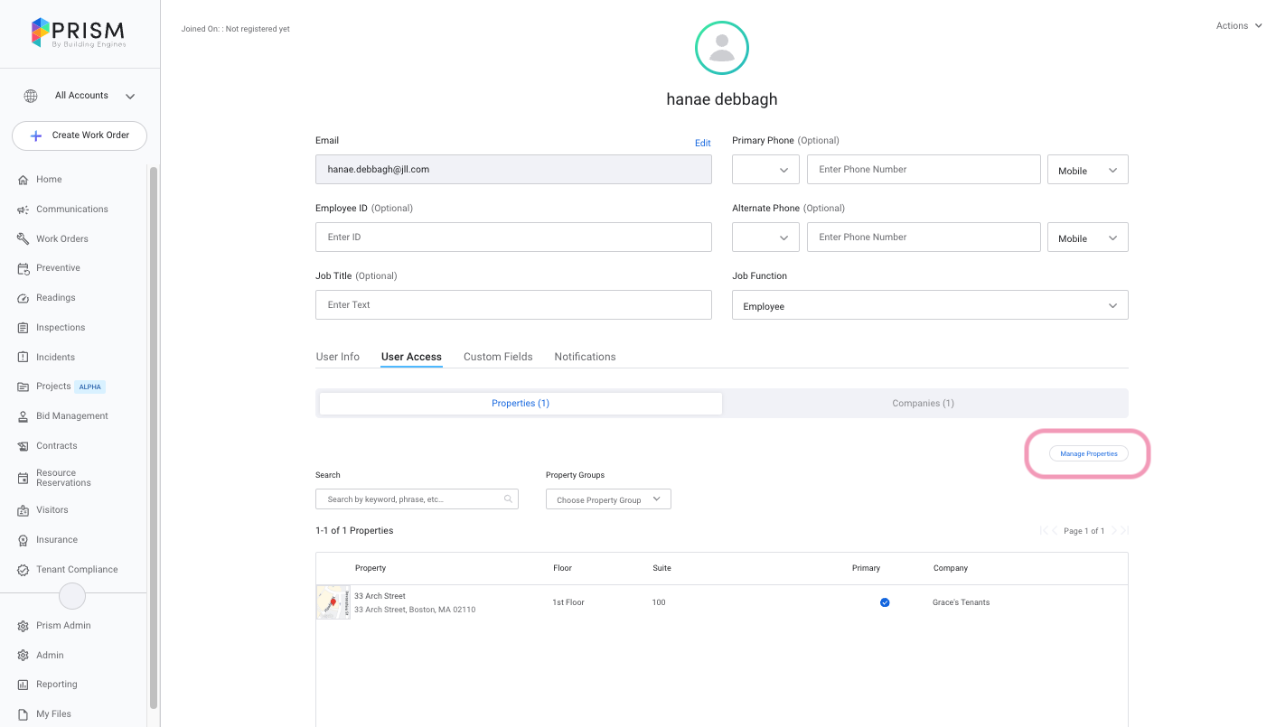Viewport: 1276px width, 727px height.
Task: Click the Communications megaphone icon
Action: coord(23,210)
